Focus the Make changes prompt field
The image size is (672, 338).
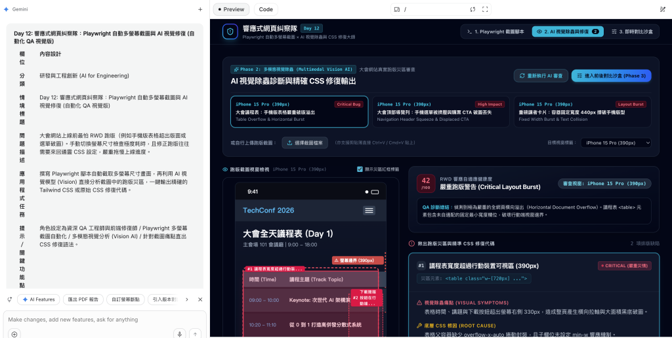pyautogui.click(x=104, y=320)
